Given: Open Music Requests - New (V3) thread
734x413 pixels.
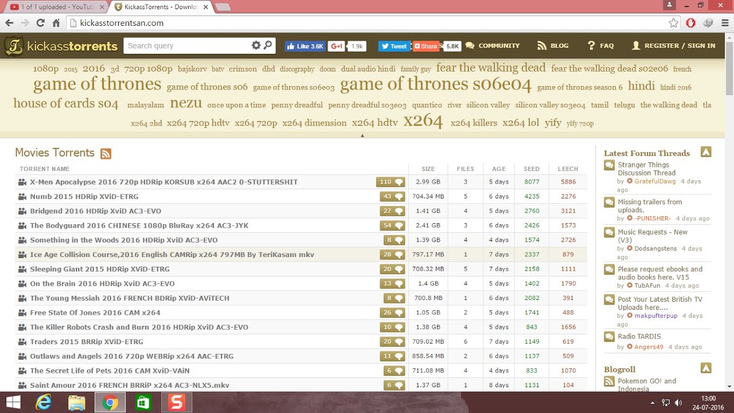Looking at the screenshot, I should [653, 236].
